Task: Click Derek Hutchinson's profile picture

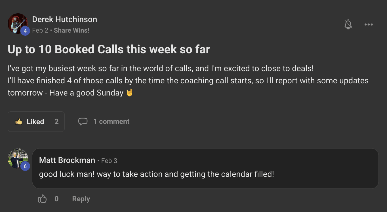Action: (x=17, y=23)
